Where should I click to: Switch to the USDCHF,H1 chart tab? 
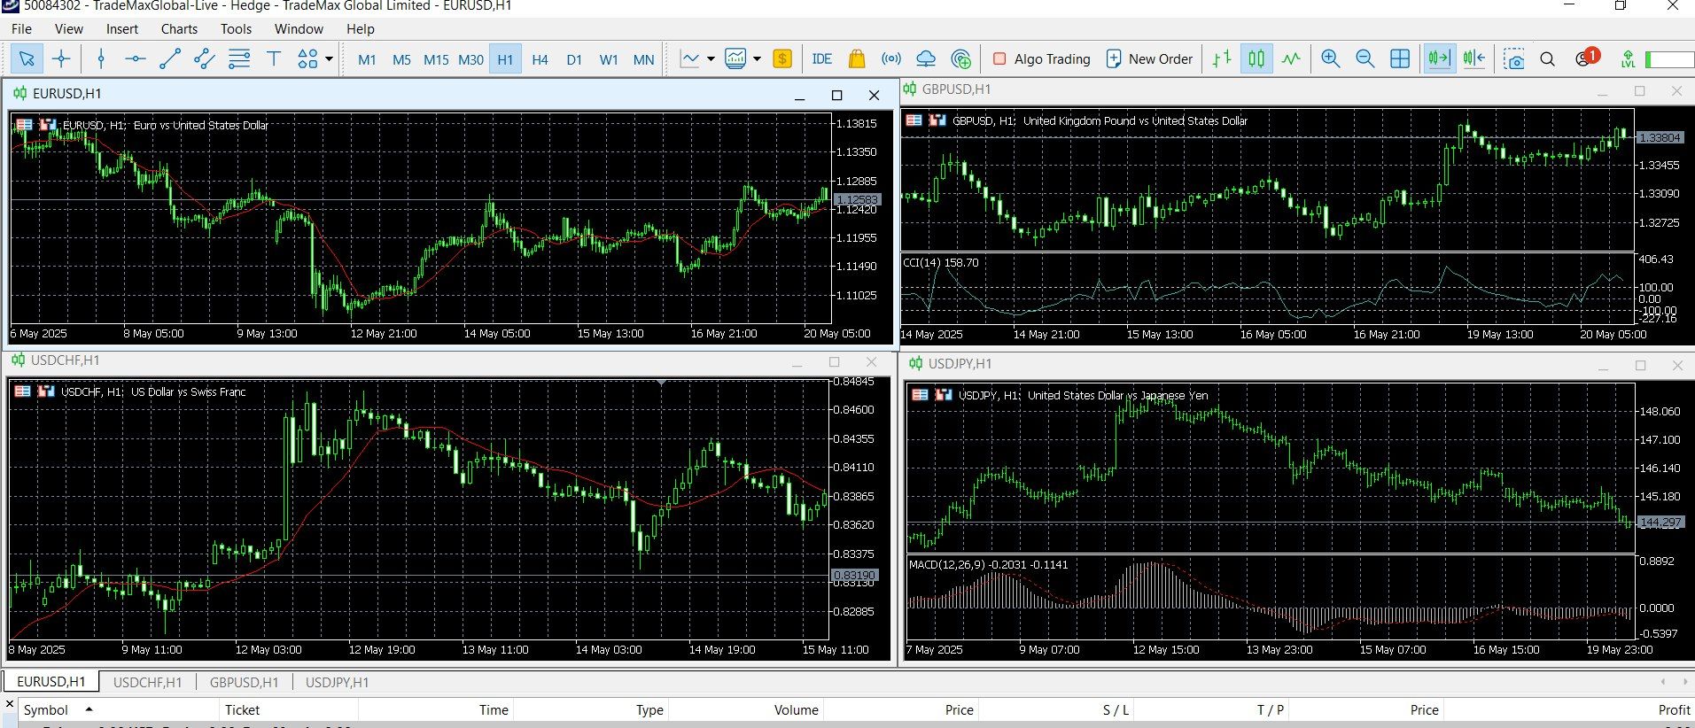[147, 682]
